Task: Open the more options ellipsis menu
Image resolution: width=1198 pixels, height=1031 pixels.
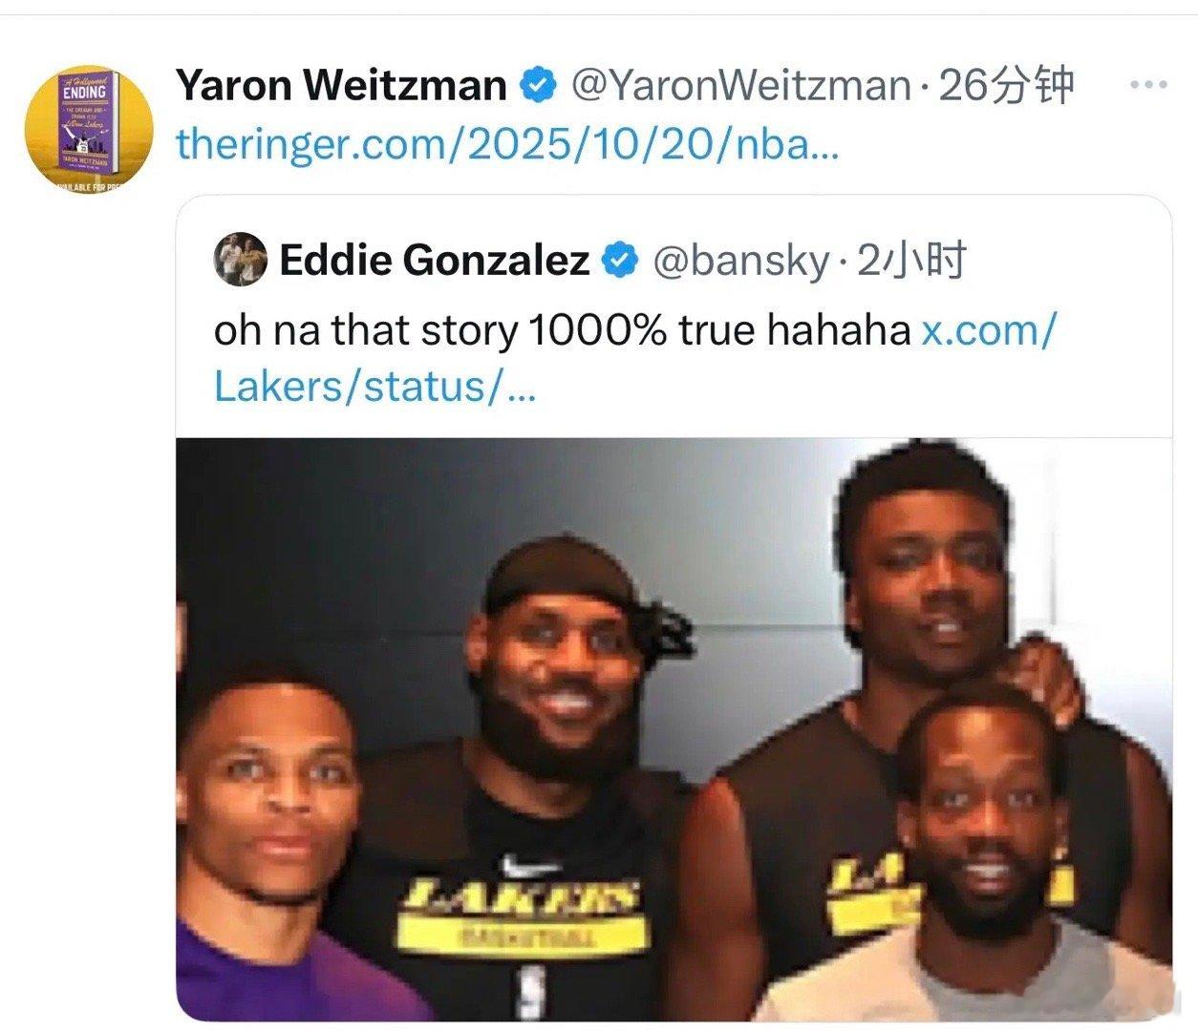Action: 1147,85
